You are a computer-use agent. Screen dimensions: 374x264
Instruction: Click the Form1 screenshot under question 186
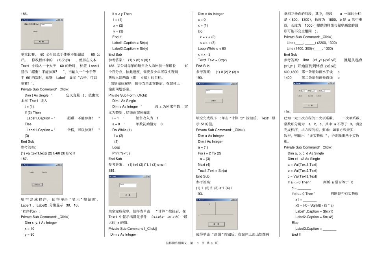(x=42, y=34)
